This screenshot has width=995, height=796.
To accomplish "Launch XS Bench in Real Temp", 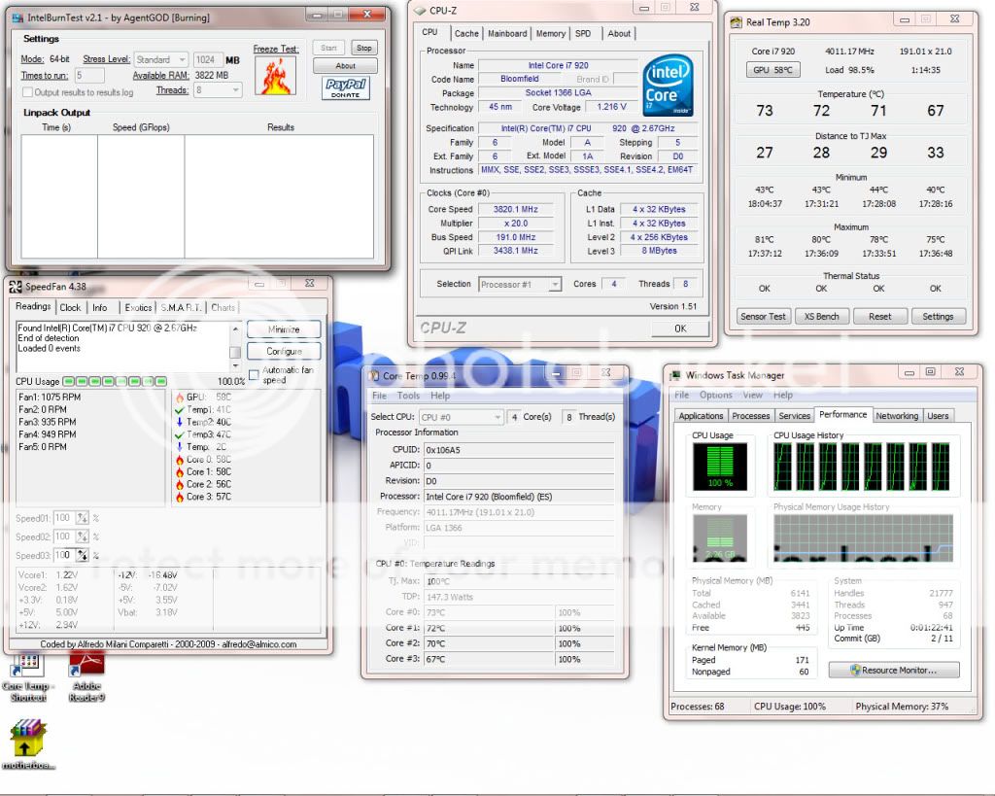I will click(821, 316).
